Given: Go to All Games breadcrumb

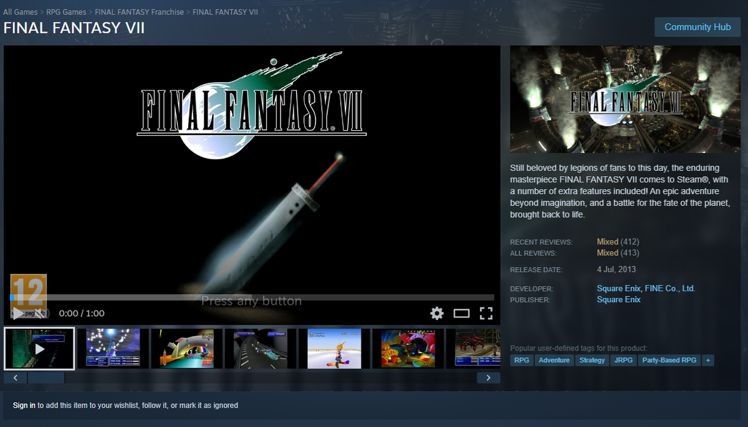Looking at the screenshot, I should click(x=21, y=12).
